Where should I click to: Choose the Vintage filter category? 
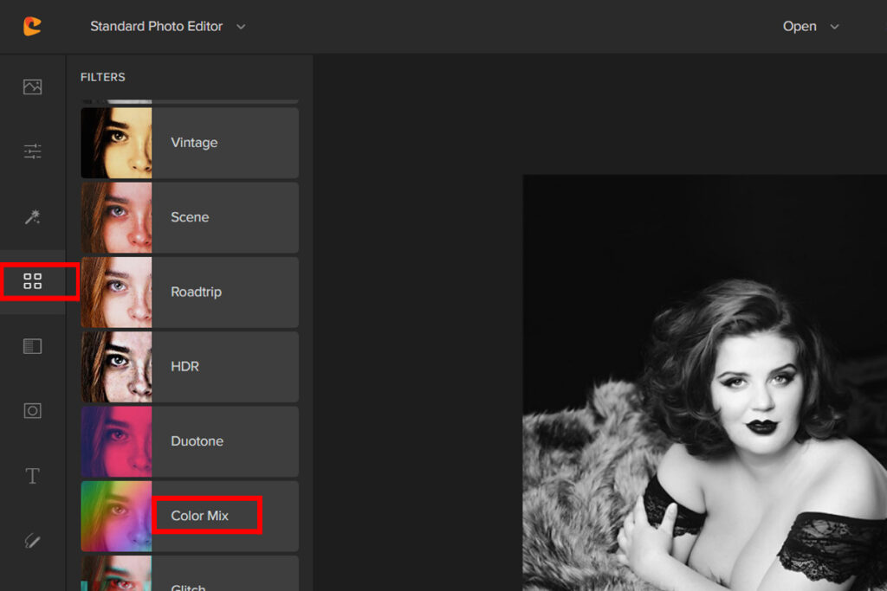point(194,143)
